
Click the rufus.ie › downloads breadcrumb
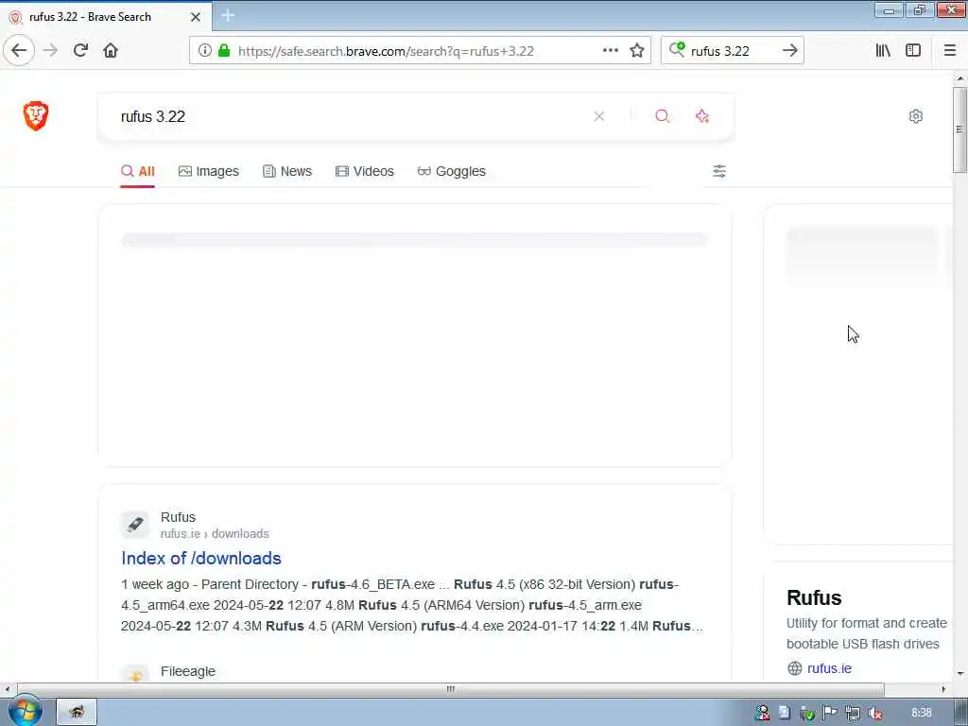[215, 533]
